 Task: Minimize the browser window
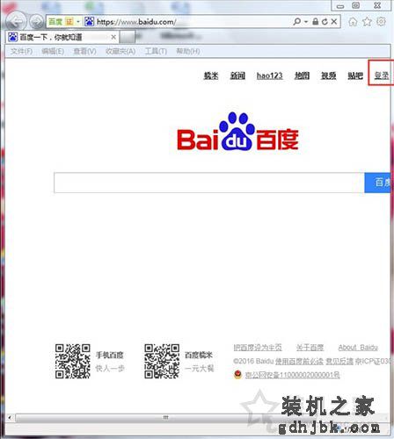click(340, 6)
